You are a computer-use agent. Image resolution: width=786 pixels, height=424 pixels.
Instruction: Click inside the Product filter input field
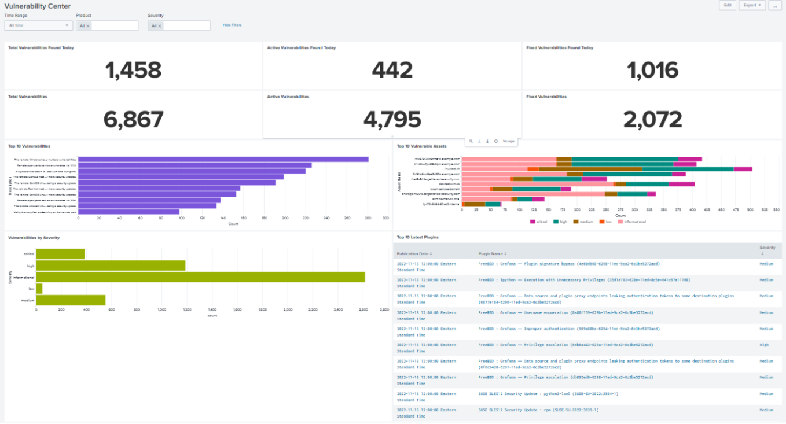[x=113, y=26]
